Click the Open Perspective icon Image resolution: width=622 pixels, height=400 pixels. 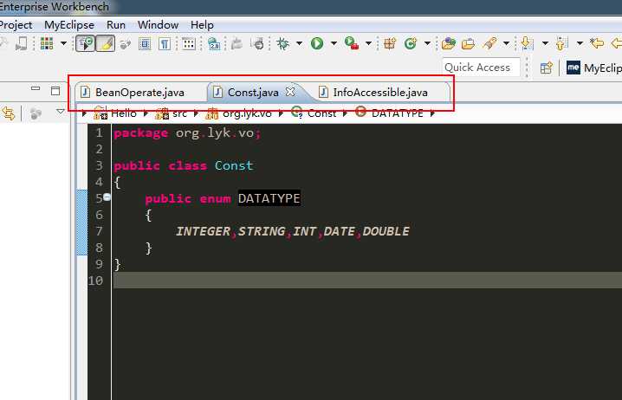(x=547, y=68)
